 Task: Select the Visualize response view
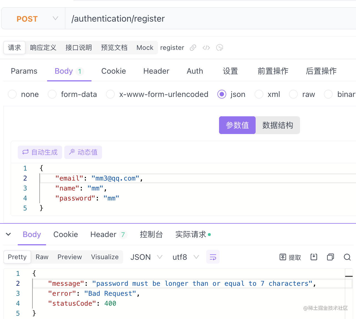[105, 257]
